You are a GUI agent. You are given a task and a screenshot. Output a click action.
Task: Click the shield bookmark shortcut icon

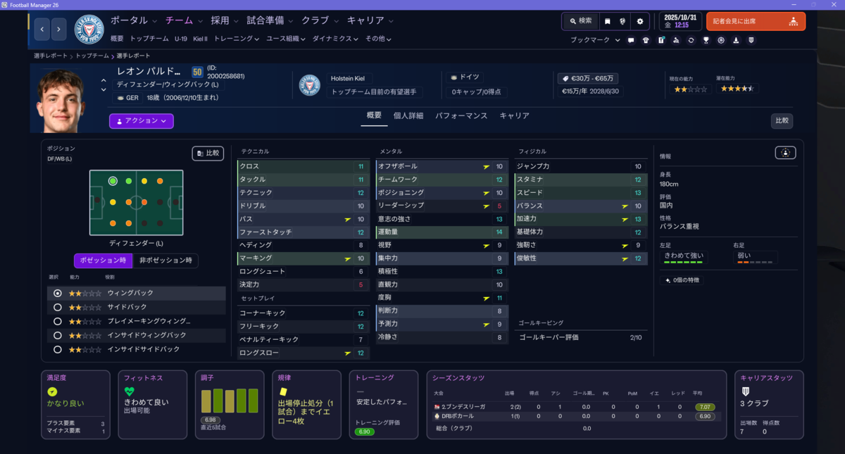751,40
